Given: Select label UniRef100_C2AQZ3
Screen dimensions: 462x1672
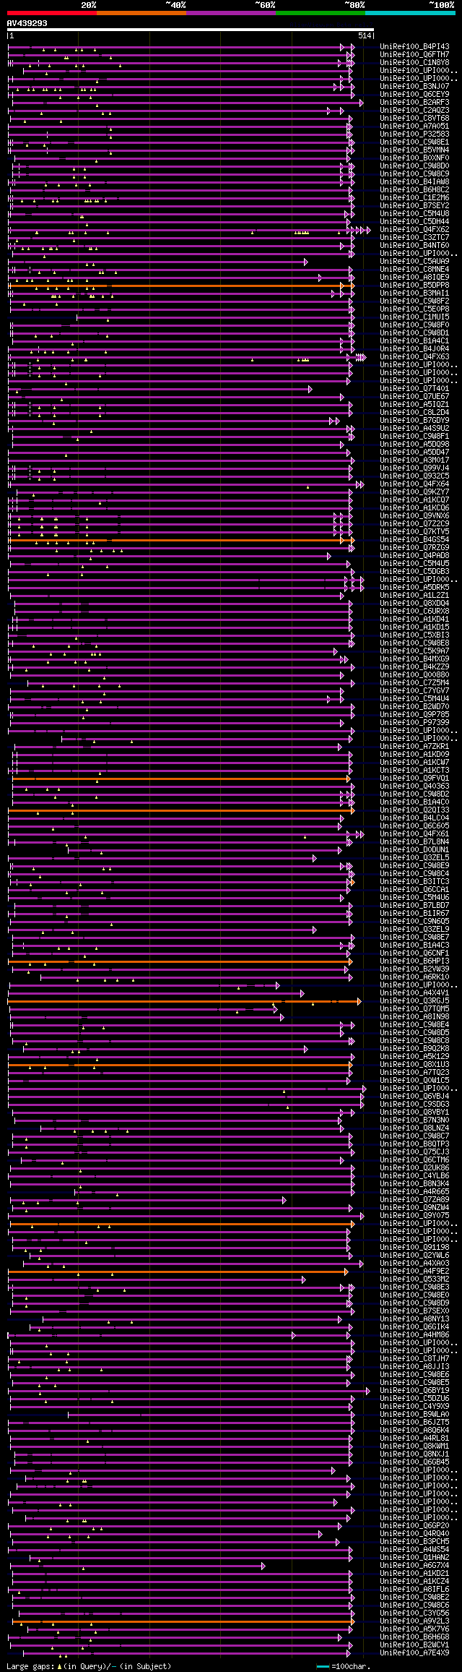Looking at the screenshot, I should coord(414,110).
